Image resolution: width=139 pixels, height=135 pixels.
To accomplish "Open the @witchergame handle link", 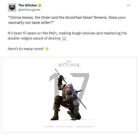I will coord(29,10).
